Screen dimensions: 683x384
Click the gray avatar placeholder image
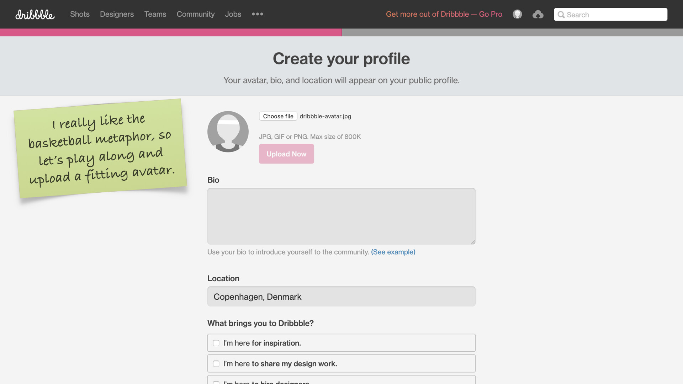point(228,132)
